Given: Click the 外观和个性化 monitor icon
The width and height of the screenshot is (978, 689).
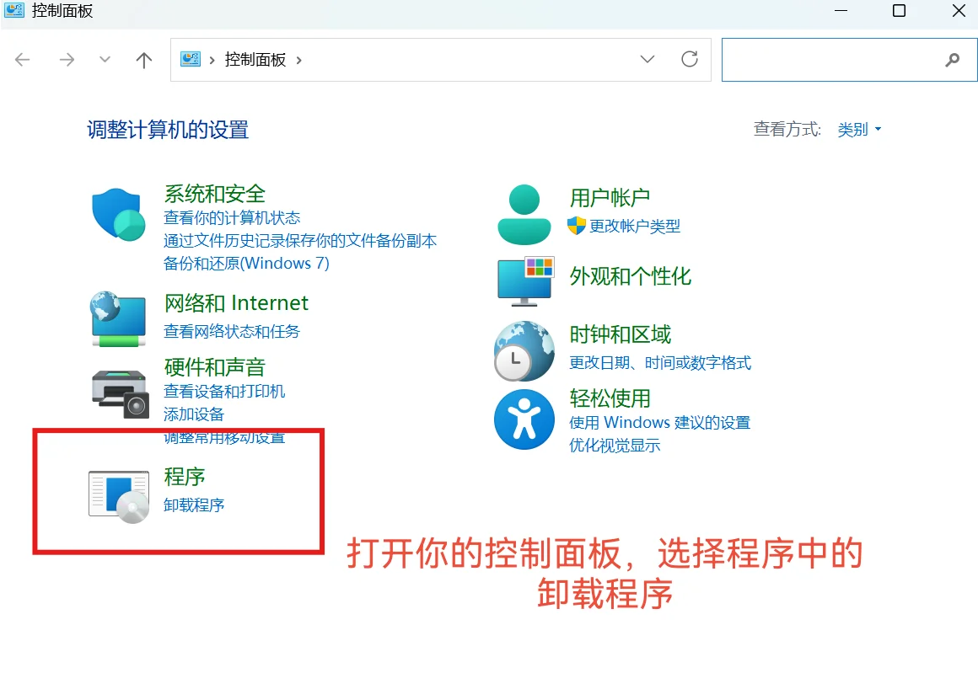Looking at the screenshot, I should tap(524, 282).
